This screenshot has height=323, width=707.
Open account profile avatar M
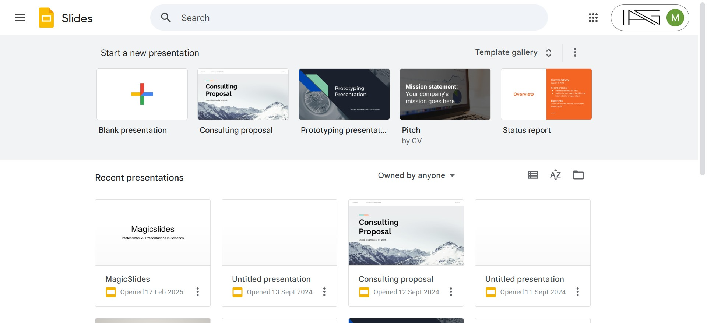(x=675, y=18)
